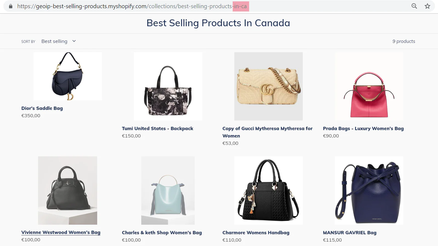Open the Vivienne Westwood Women's Bag link
The width and height of the screenshot is (438, 246).
[61, 232]
